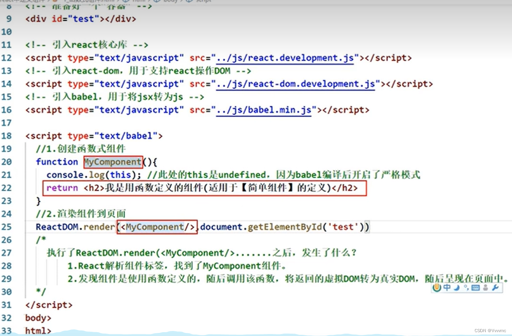
Task: Click comment '//1.创建函数式组件'
Action: click(x=81, y=149)
